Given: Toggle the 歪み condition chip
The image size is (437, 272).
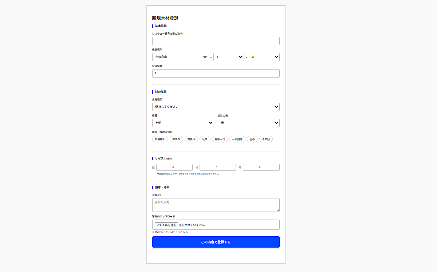Looking at the screenshot, I should (x=252, y=139).
